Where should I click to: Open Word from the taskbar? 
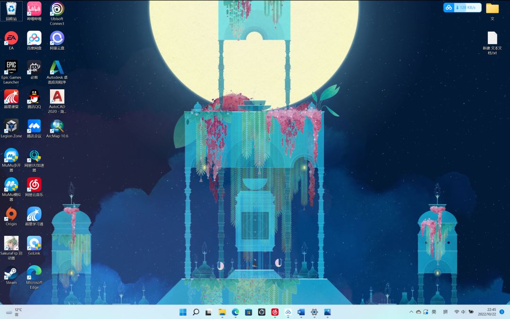[x=301, y=312]
